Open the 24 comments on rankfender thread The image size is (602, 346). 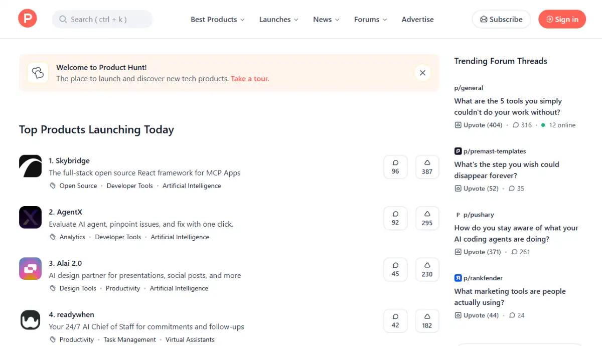[x=517, y=315]
